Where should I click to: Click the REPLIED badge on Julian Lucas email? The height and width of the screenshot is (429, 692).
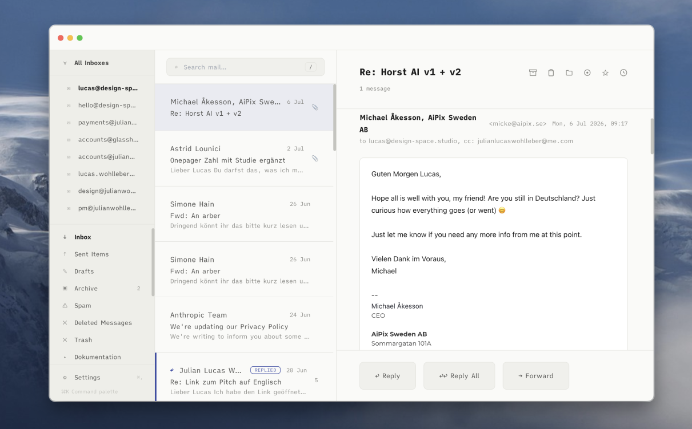(266, 370)
